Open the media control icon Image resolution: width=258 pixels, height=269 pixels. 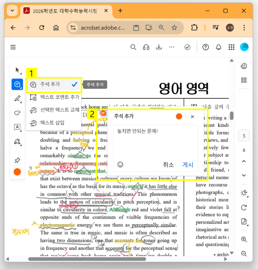[215, 27]
